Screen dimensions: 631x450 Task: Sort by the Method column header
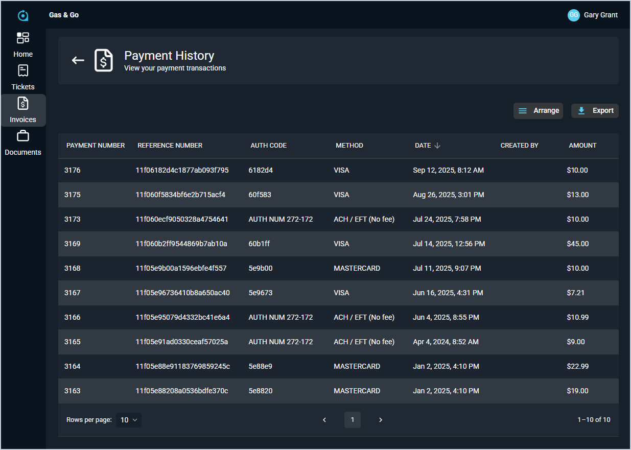coord(349,146)
